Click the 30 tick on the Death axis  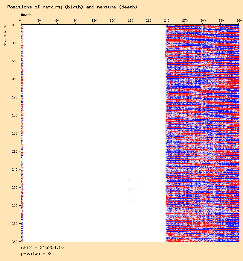39,20
